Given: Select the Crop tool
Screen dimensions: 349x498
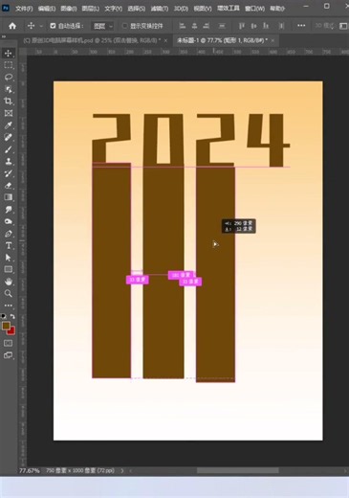Looking at the screenshot, I should click(9, 102).
